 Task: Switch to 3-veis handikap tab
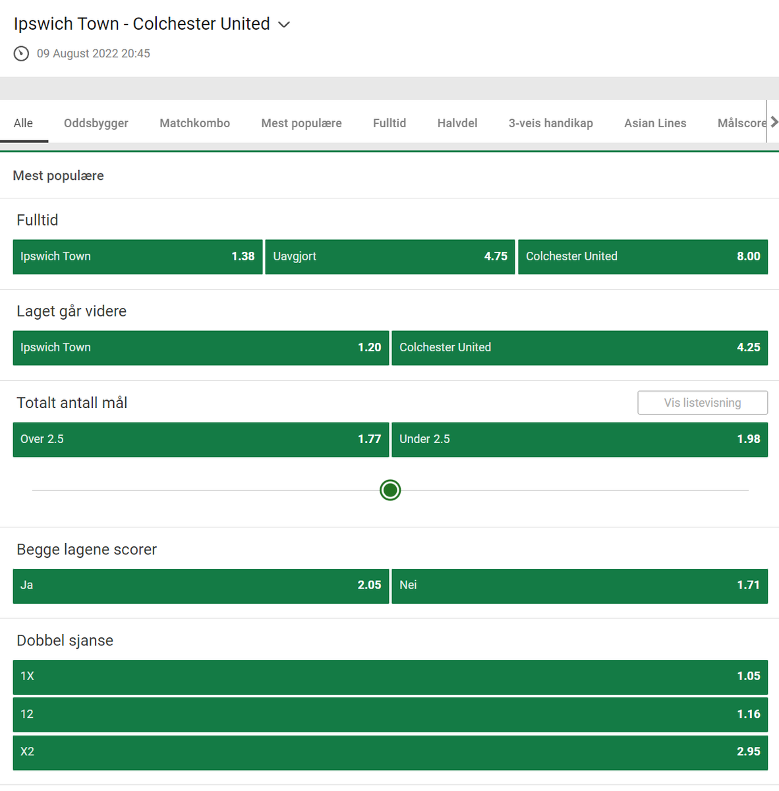(550, 123)
